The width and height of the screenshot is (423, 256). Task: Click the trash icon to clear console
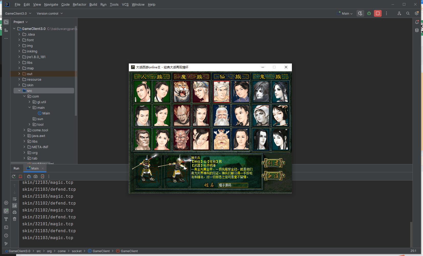pos(15,219)
